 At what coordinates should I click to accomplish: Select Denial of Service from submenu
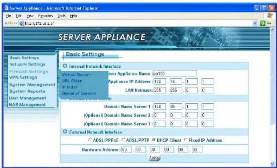tap(79, 93)
